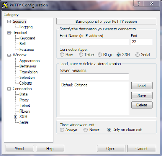The width and height of the screenshot is (162, 156).
Task: Open the Terminal category
Action: [x=20, y=32]
